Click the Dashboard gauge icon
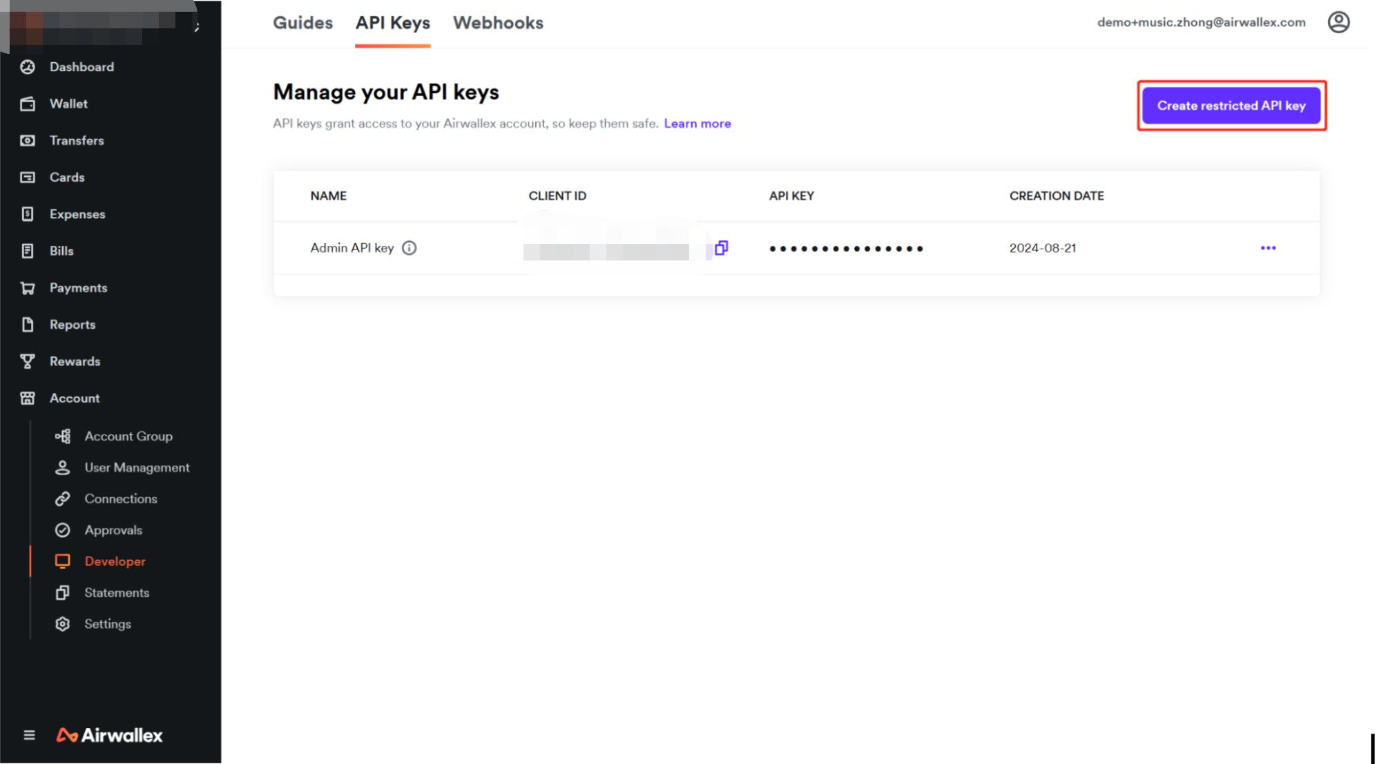 coord(28,67)
